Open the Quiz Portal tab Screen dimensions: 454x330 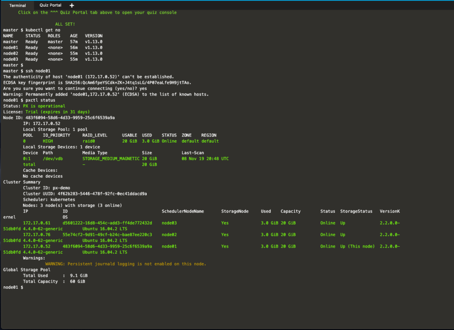[x=50, y=5]
